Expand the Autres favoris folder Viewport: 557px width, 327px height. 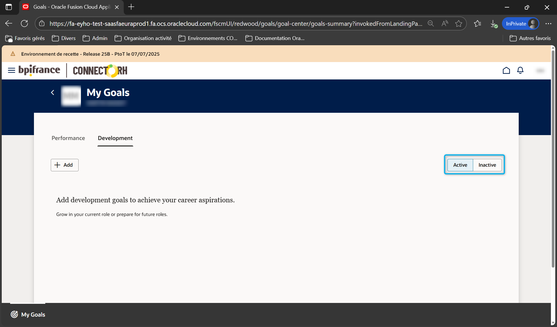(530, 38)
